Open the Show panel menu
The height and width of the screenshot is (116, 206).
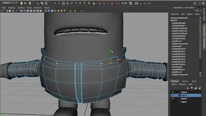29,8
